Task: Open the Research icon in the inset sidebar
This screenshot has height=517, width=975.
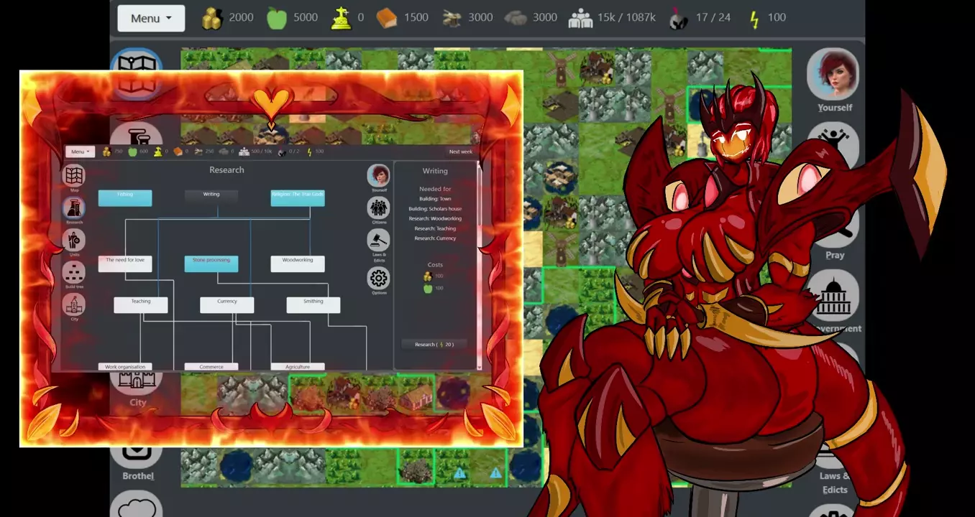Action: pyautogui.click(x=73, y=208)
